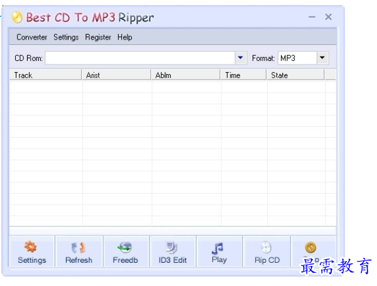Viewport: 377px width, 286px height.
Task: Sort by the Arist column header
Action: 116,75
